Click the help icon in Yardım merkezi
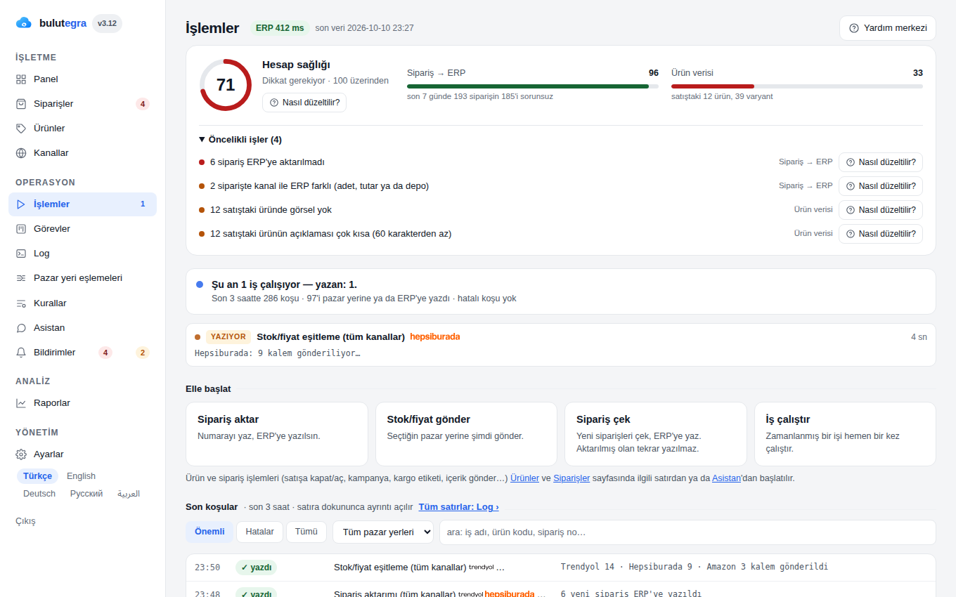 [854, 28]
